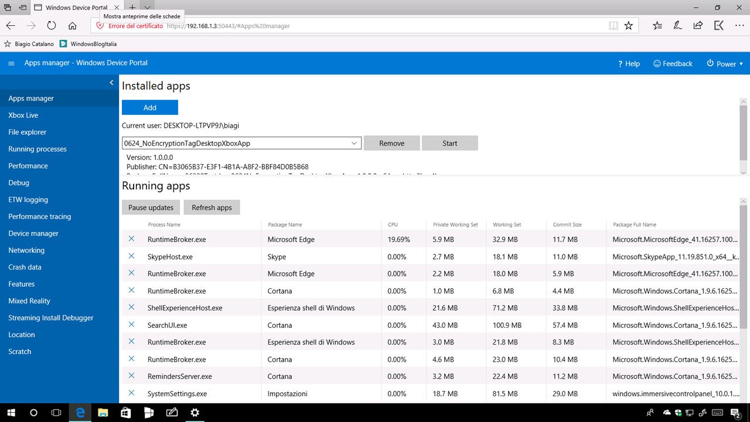Open the WindowsBlogItalia favorite

88,44
